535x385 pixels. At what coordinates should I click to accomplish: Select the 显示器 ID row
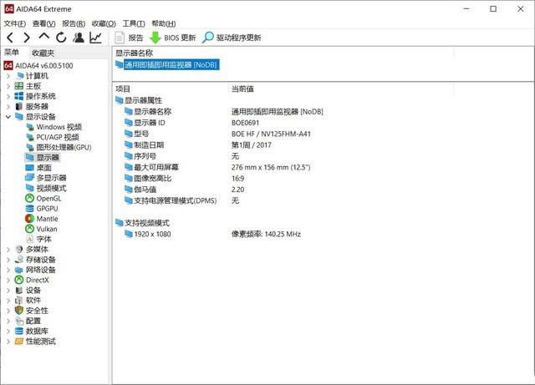(145, 123)
